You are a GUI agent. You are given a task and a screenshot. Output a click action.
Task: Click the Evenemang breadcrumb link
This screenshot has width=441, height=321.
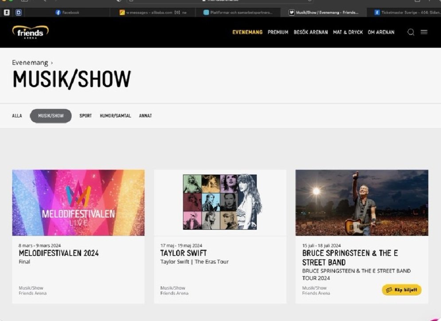(30, 62)
